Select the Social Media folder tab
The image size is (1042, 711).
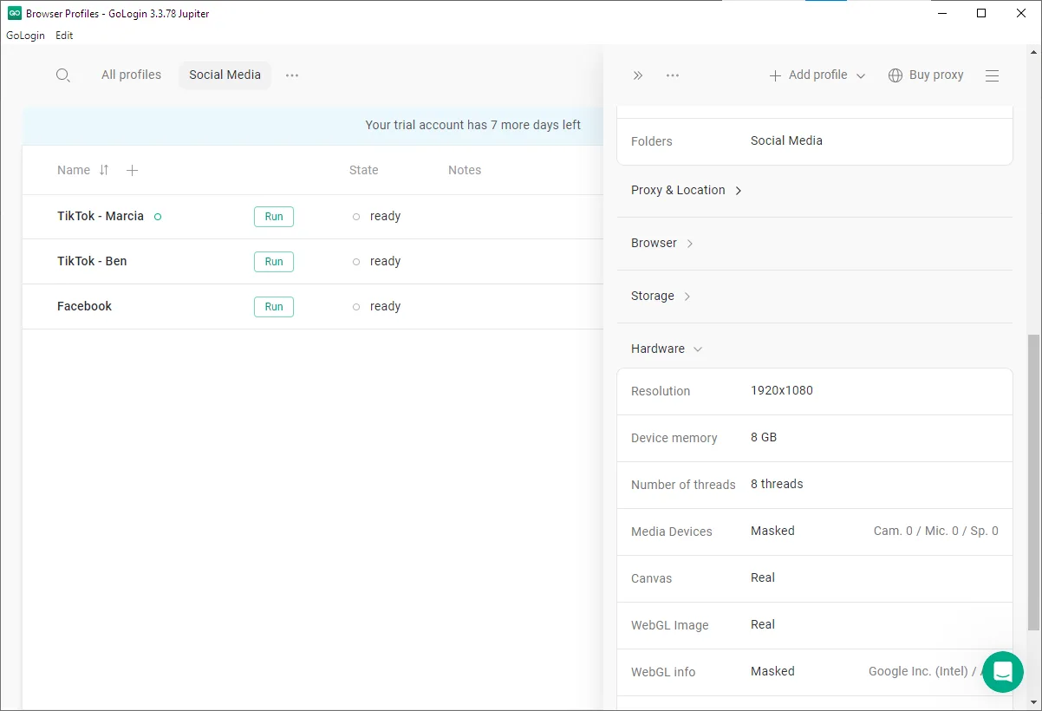(x=225, y=75)
